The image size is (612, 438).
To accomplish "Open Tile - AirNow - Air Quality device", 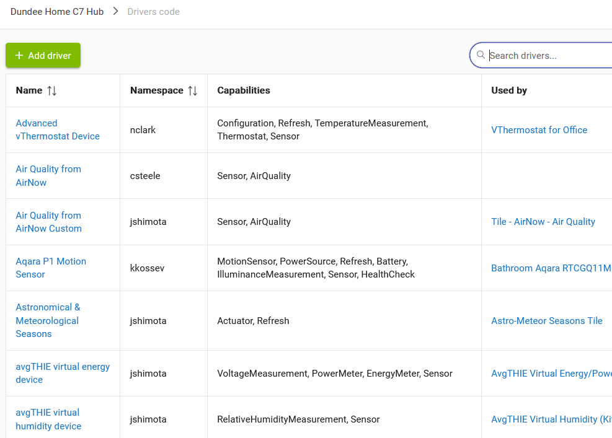I will tap(543, 222).
